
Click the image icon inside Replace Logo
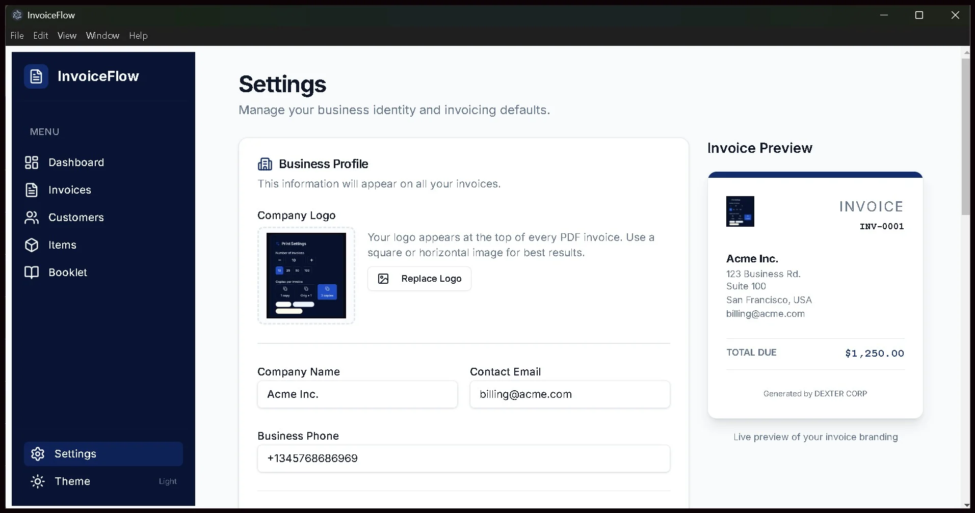click(x=384, y=278)
